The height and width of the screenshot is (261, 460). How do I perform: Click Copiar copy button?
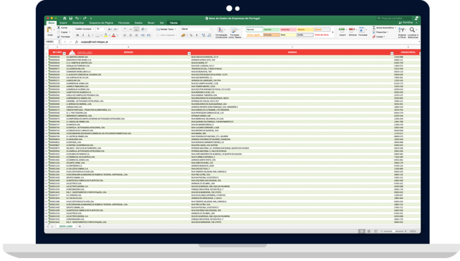(63, 32)
